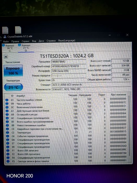Click the serial number field 470092ABI36257850016
Image resolution: width=137 pixels, height=183 pixels.
coord(69,66)
